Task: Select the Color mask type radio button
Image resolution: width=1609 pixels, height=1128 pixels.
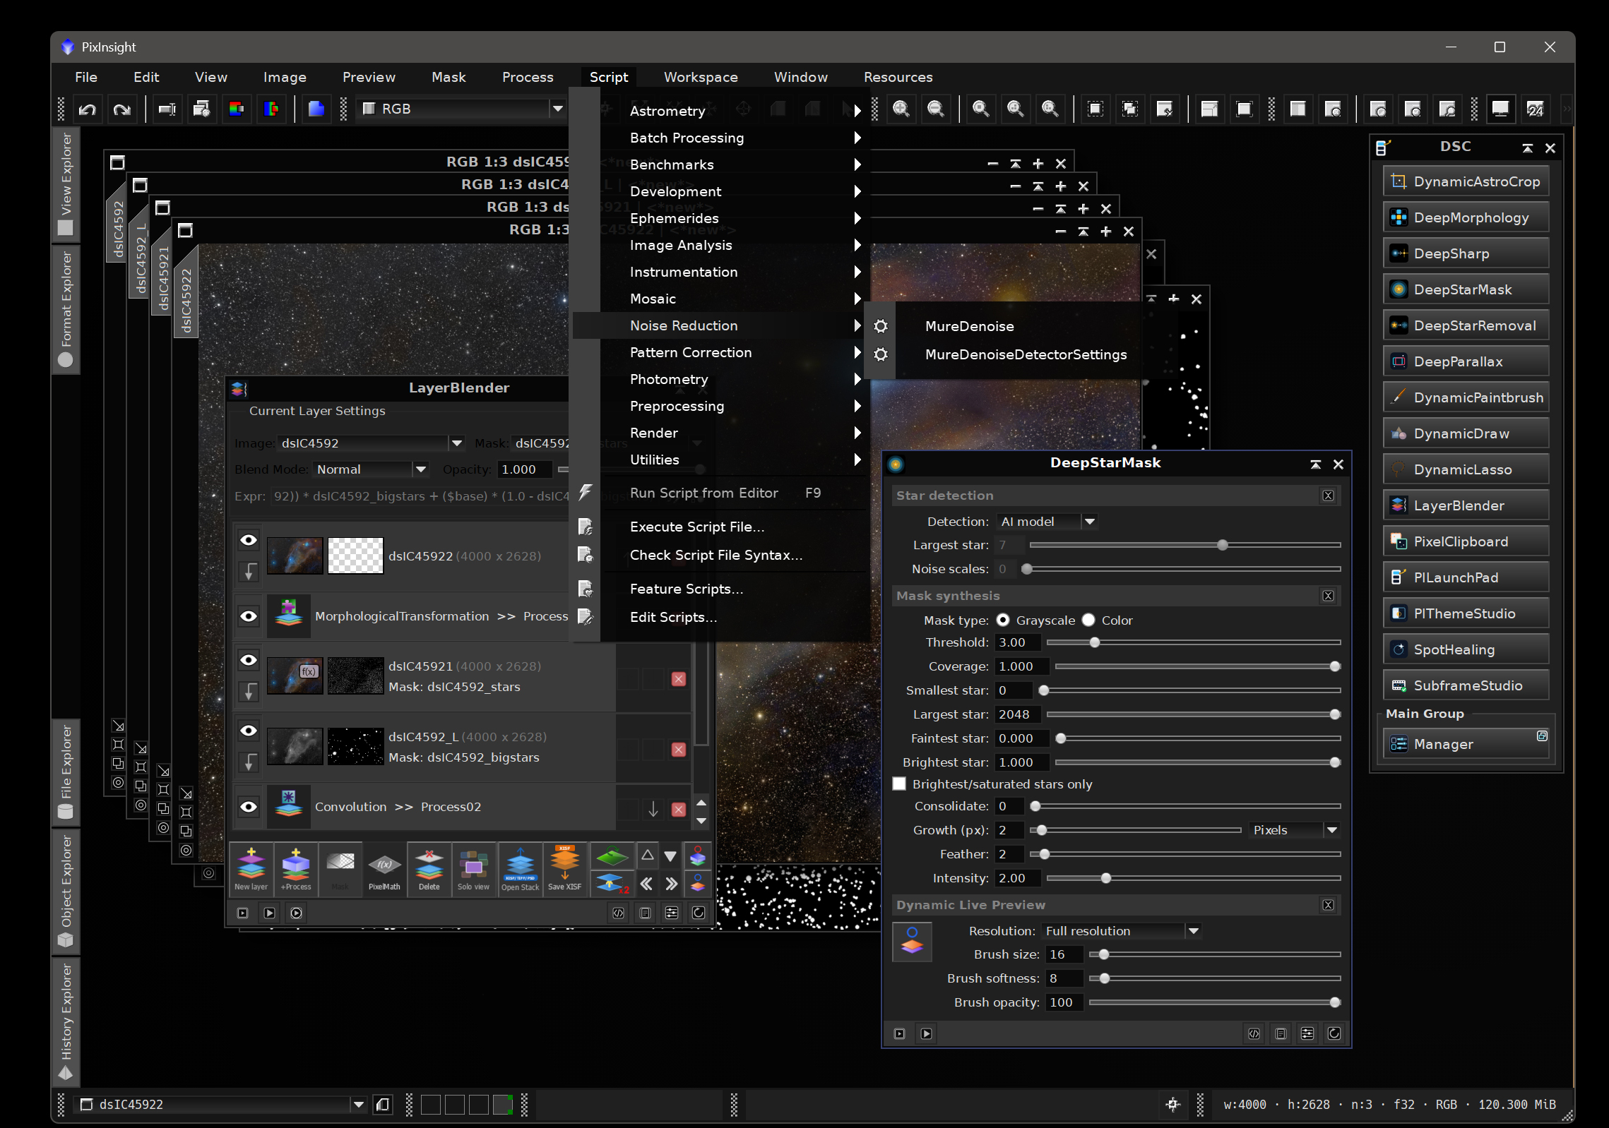Action: click(1088, 620)
